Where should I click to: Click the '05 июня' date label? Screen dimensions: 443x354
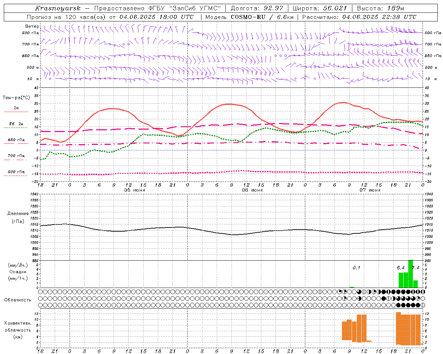tap(134, 190)
